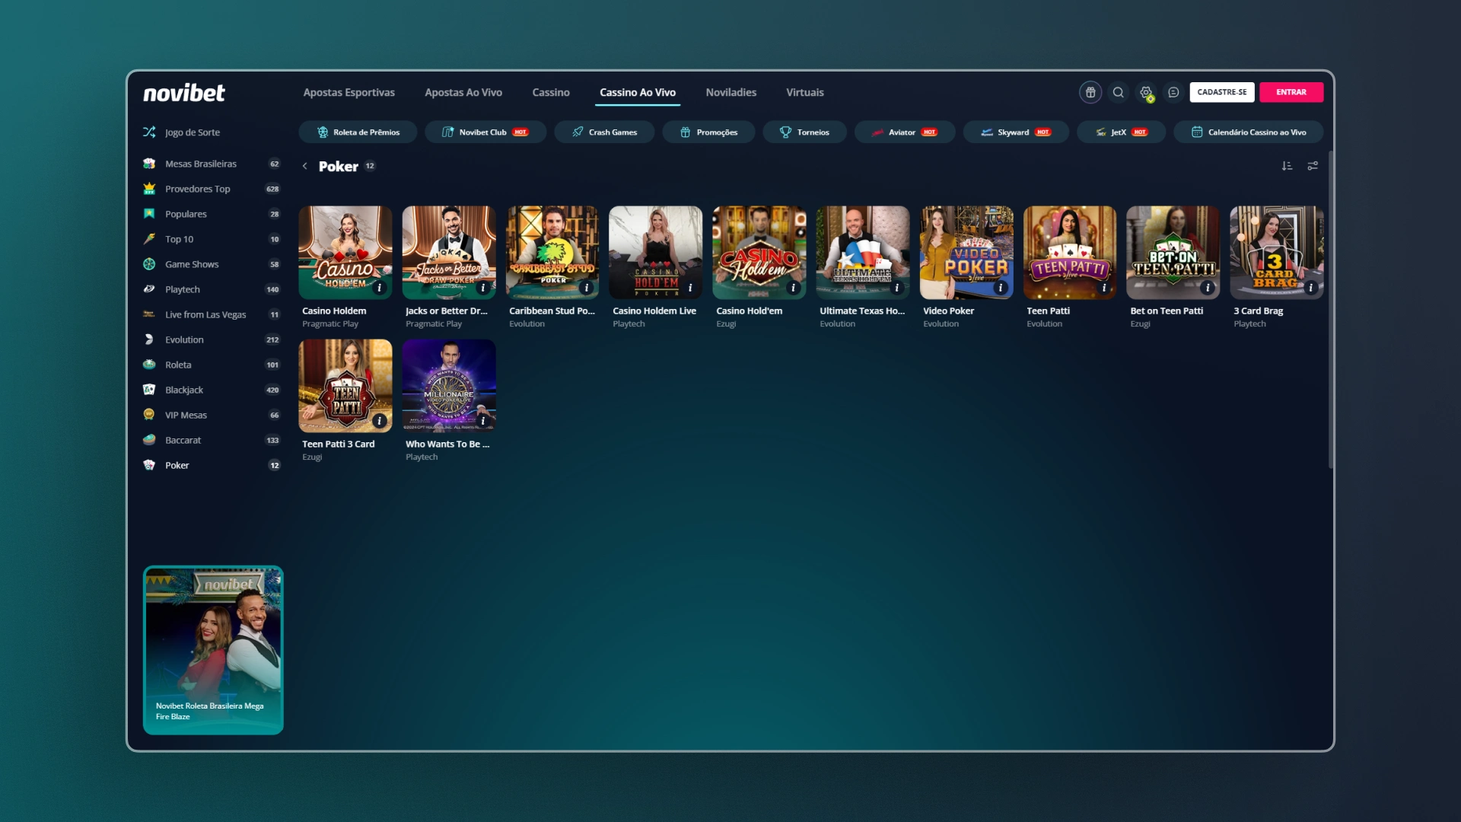Click the ENTRAR button

(x=1291, y=92)
